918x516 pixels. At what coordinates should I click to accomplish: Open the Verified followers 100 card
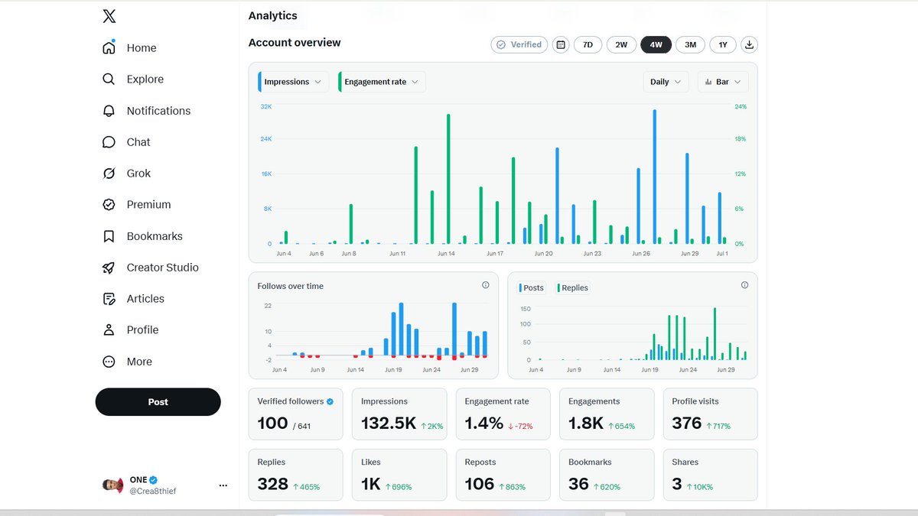point(295,414)
